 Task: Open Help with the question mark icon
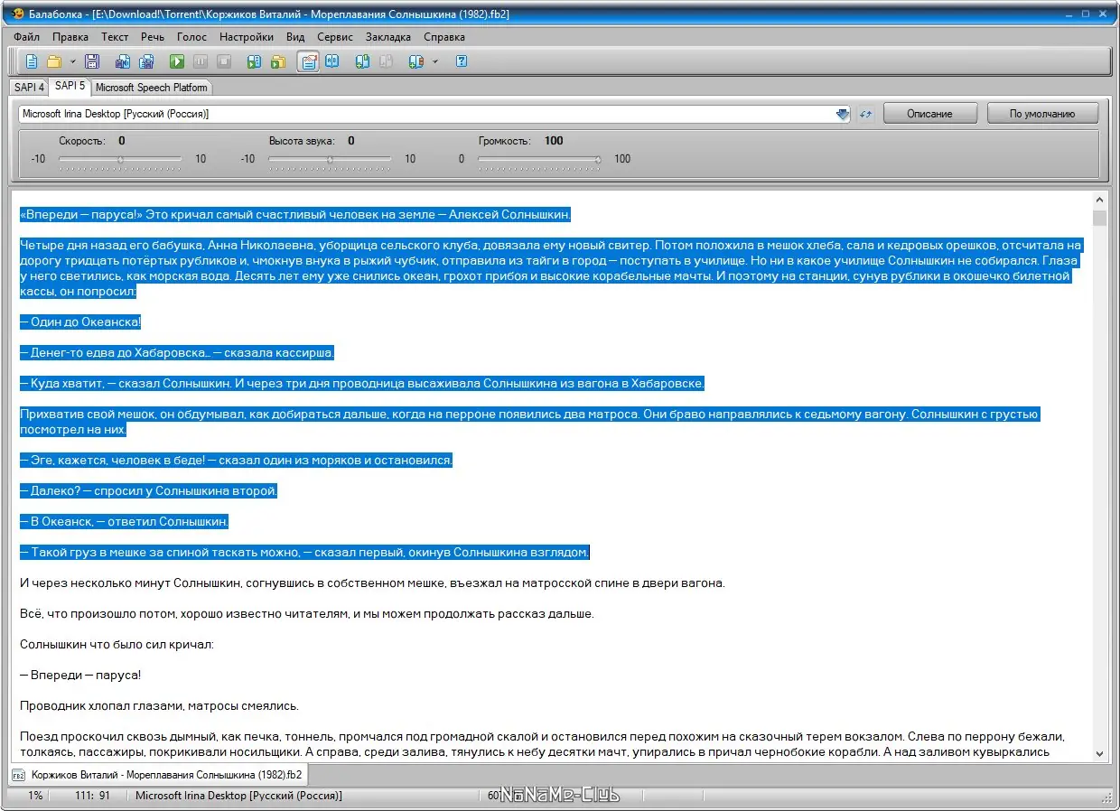462,61
